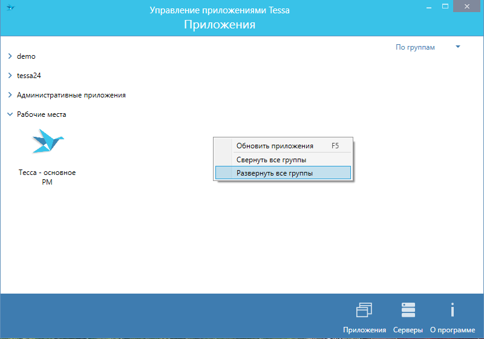Click the О программе text label

[453, 330]
